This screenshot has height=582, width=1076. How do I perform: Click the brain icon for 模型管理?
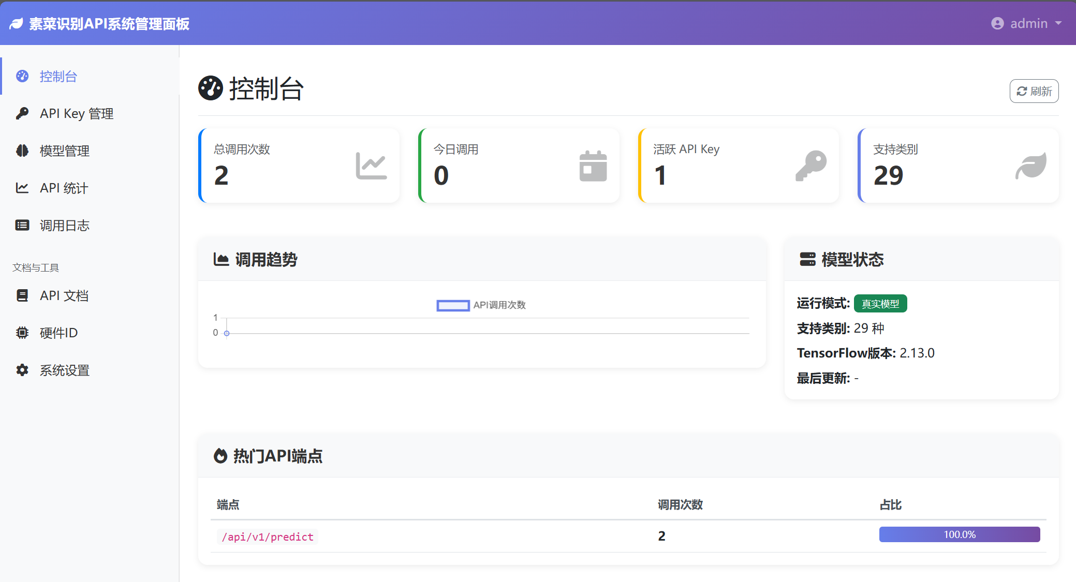[22, 151]
